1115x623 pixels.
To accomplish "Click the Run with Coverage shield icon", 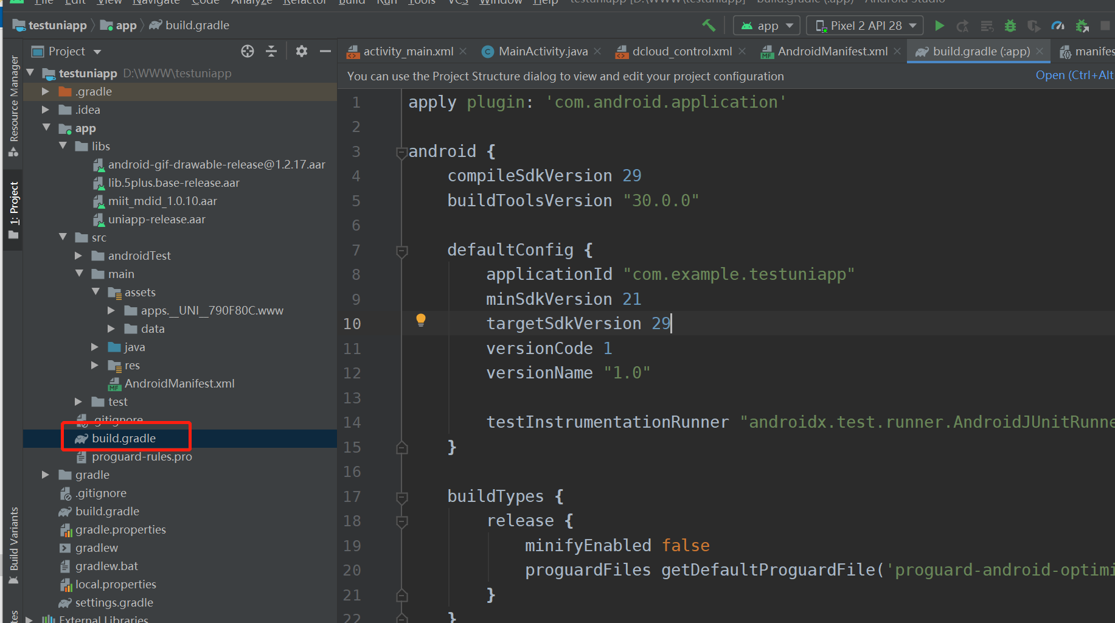I will (x=1033, y=26).
